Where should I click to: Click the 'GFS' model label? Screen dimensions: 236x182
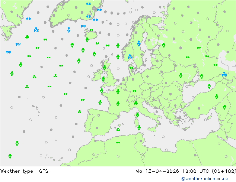(44, 171)
